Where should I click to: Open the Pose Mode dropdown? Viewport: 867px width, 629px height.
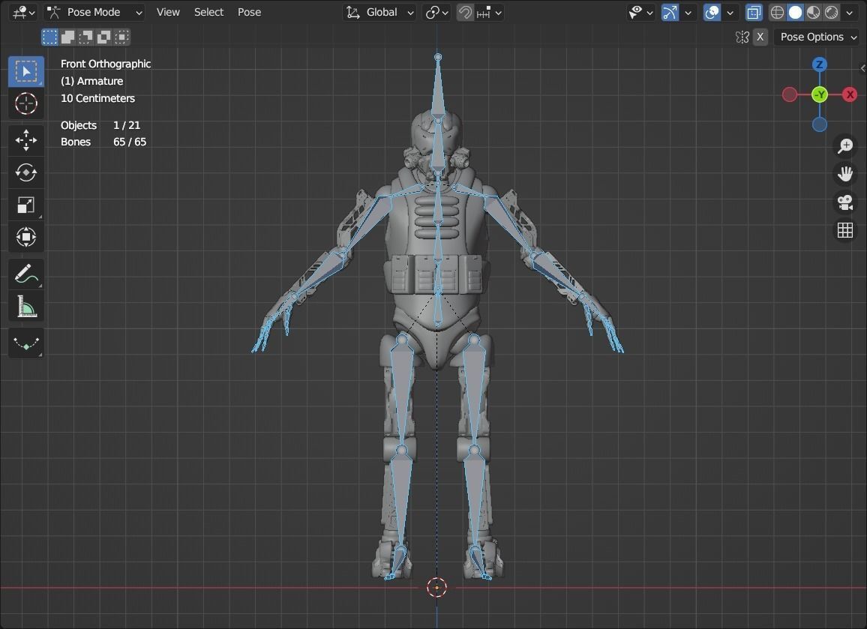pos(94,12)
